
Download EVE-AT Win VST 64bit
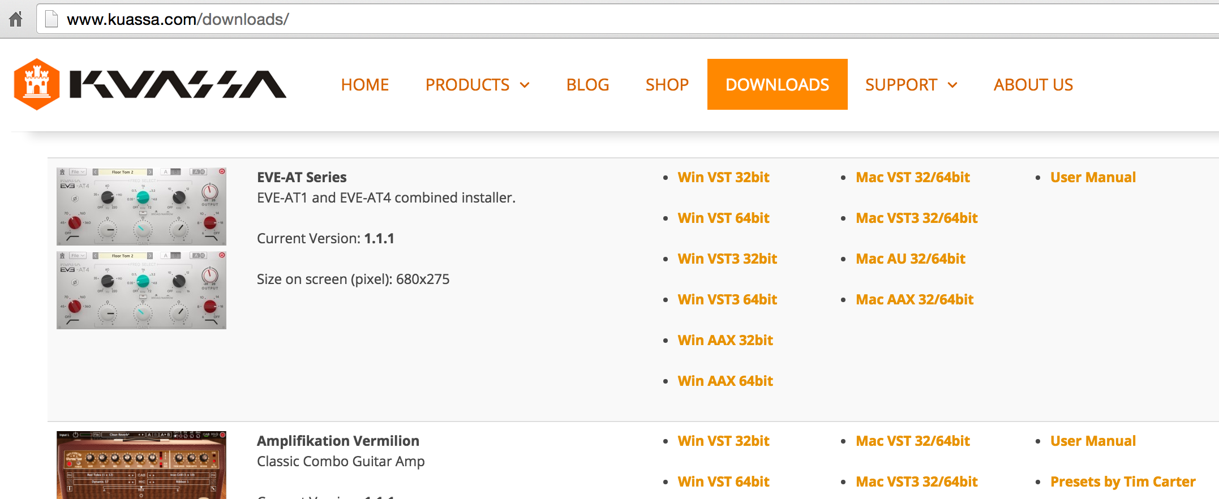[x=723, y=218]
